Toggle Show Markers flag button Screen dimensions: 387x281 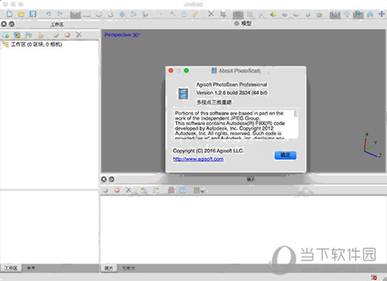coord(358,15)
